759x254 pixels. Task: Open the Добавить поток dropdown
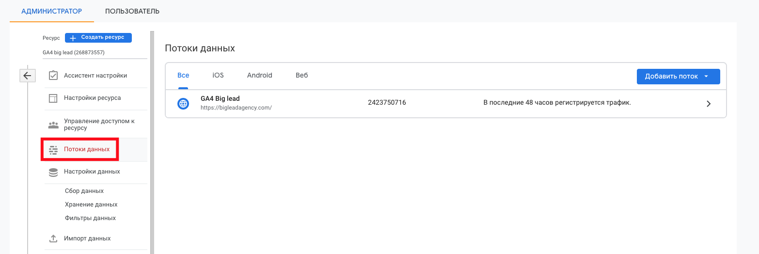678,77
